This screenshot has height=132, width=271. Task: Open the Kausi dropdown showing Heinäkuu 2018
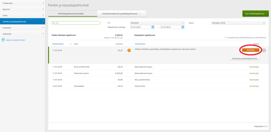238,23
